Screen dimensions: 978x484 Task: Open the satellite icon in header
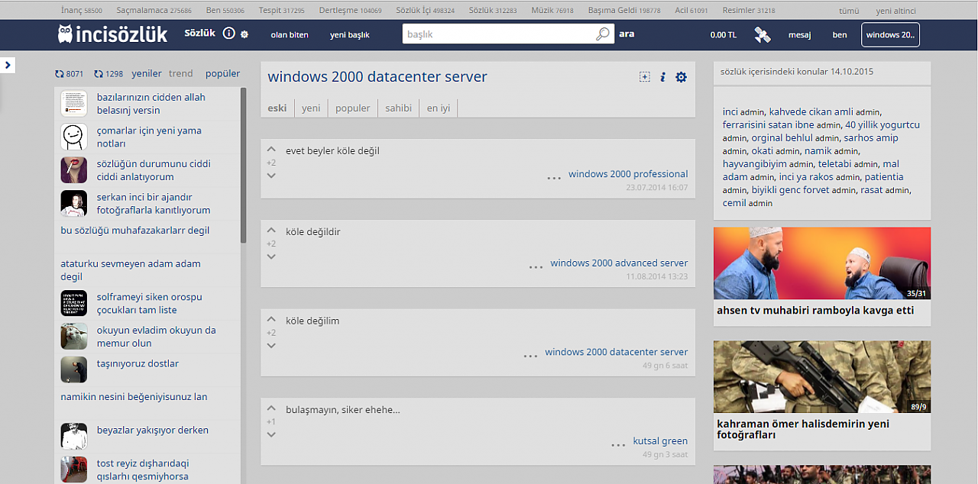(762, 34)
